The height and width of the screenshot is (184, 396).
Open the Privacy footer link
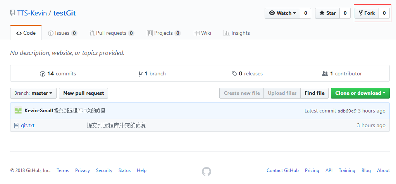(83, 170)
